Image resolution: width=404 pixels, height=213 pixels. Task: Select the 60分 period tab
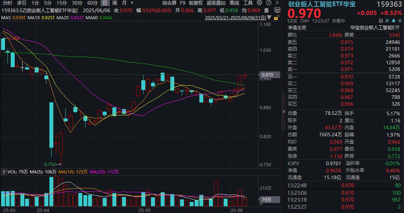pos(92,3)
